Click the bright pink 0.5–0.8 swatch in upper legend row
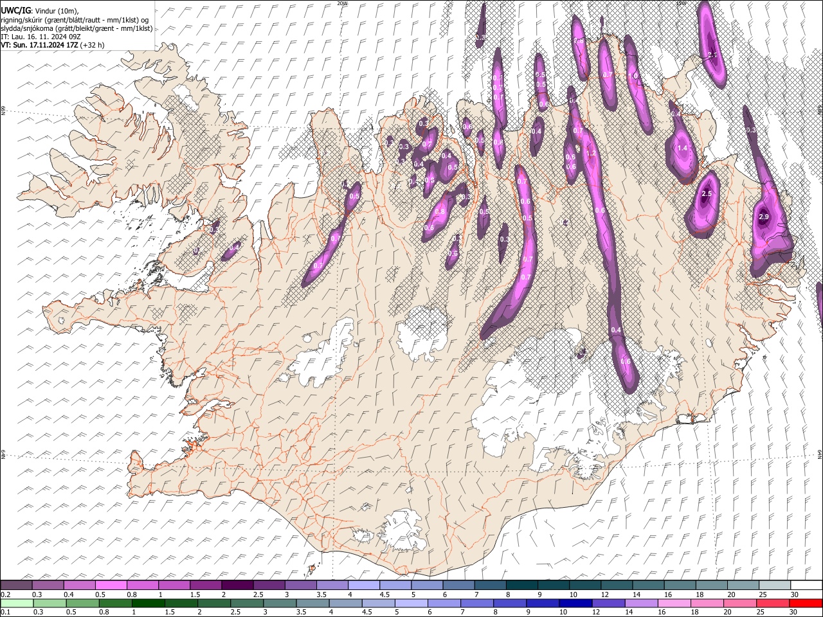 [111, 585]
